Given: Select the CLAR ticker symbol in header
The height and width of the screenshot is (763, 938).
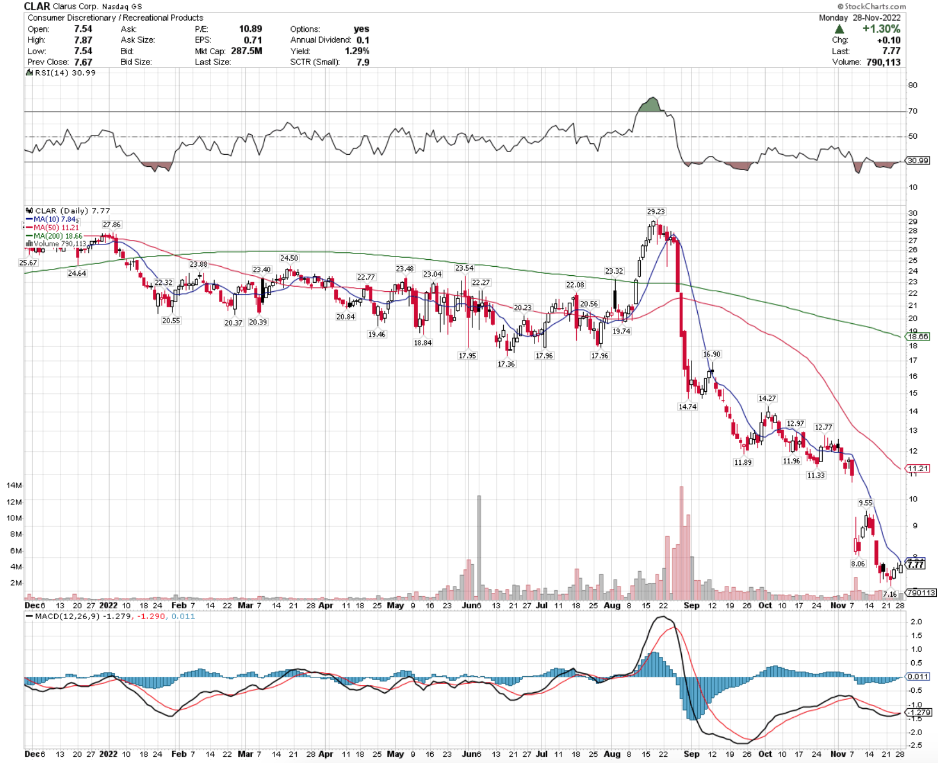Looking at the screenshot, I should click(x=37, y=6).
